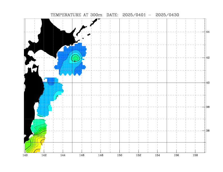The image size is (223, 172).
Task: Click the 38 latitude axis label
Action: [208, 107]
